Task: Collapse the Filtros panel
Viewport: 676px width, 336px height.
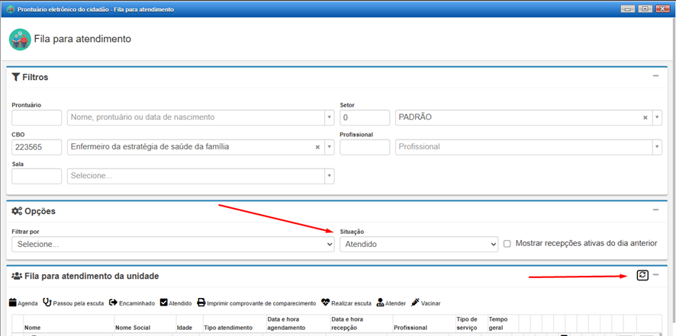Action: pyautogui.click(x=655, y=76)
